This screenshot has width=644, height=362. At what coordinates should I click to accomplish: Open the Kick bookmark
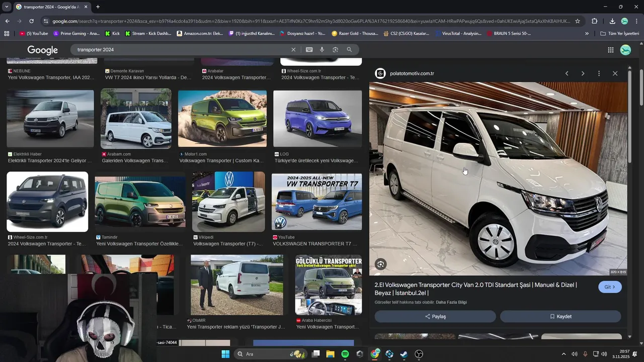pyautogui.click(x=112, y=34)
